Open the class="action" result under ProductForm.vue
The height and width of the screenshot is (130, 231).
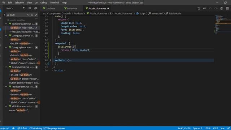tap(24, 99)
